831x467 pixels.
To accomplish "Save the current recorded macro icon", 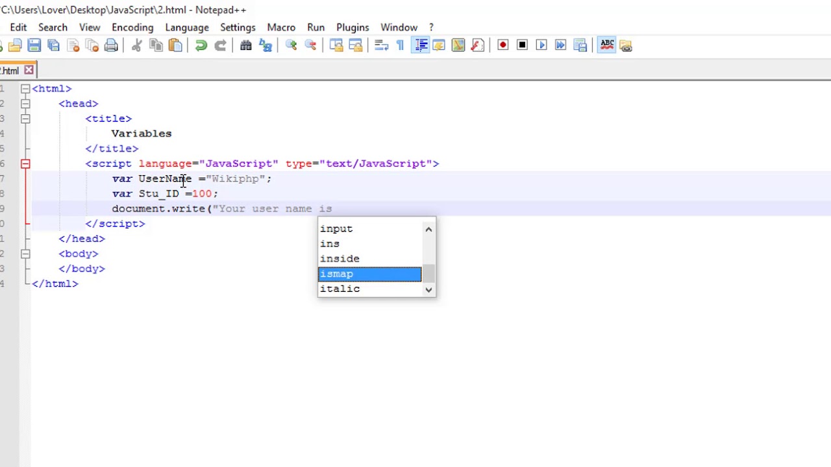I will pos(580,45).
